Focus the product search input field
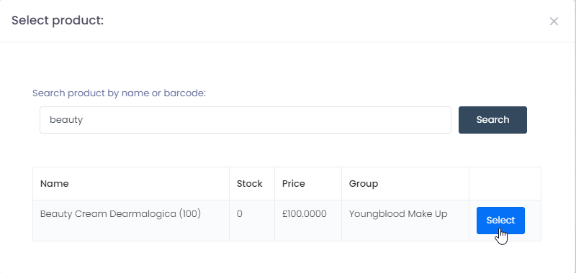 (x=246, y=120)
